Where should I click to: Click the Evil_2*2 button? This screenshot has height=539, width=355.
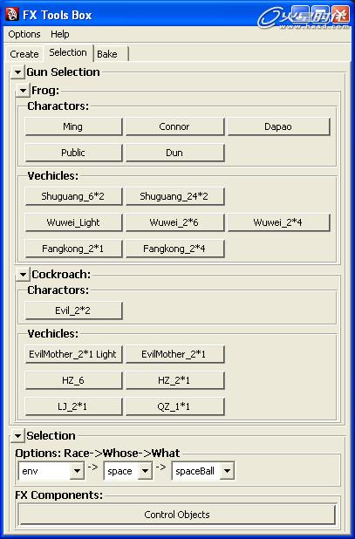tap(73, 310)
